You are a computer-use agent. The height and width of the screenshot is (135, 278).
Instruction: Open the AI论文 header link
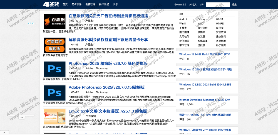click(193, 4)
